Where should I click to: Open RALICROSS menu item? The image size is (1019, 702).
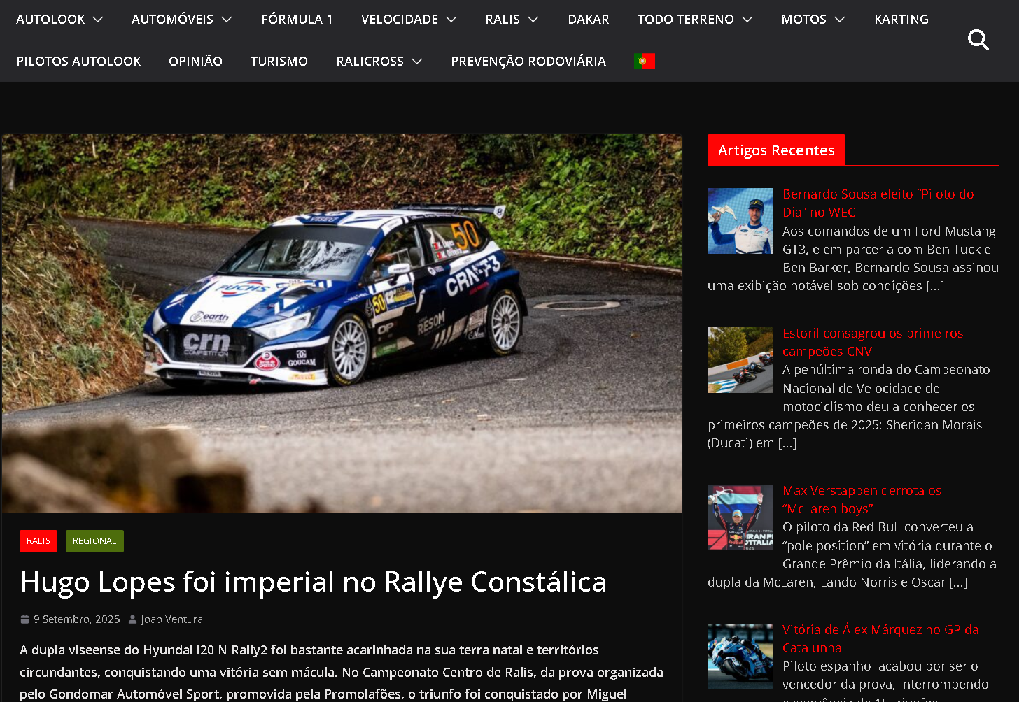(x=370, y=62)
